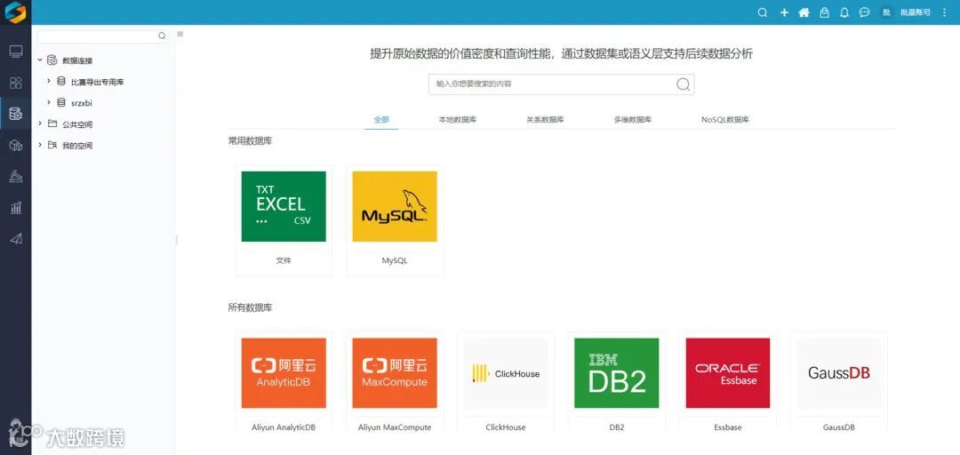
Task: Expand the srzxbi node arrow
Action: (x=49, y=103)
